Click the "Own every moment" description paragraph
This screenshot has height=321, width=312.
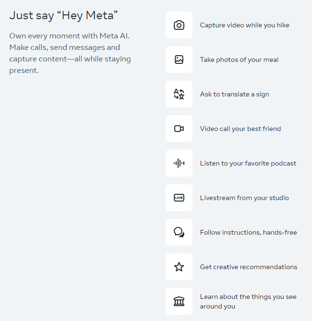point(70,53)
